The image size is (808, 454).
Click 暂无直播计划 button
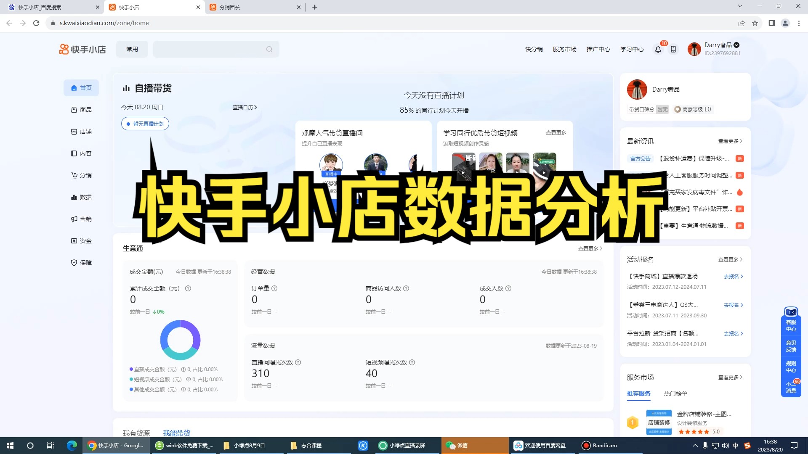[145, 124]
